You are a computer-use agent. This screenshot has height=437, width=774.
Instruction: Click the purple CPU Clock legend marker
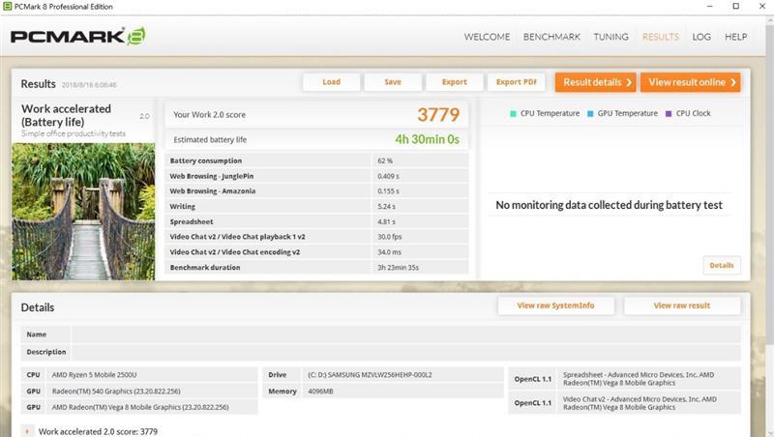click(668, 113)
